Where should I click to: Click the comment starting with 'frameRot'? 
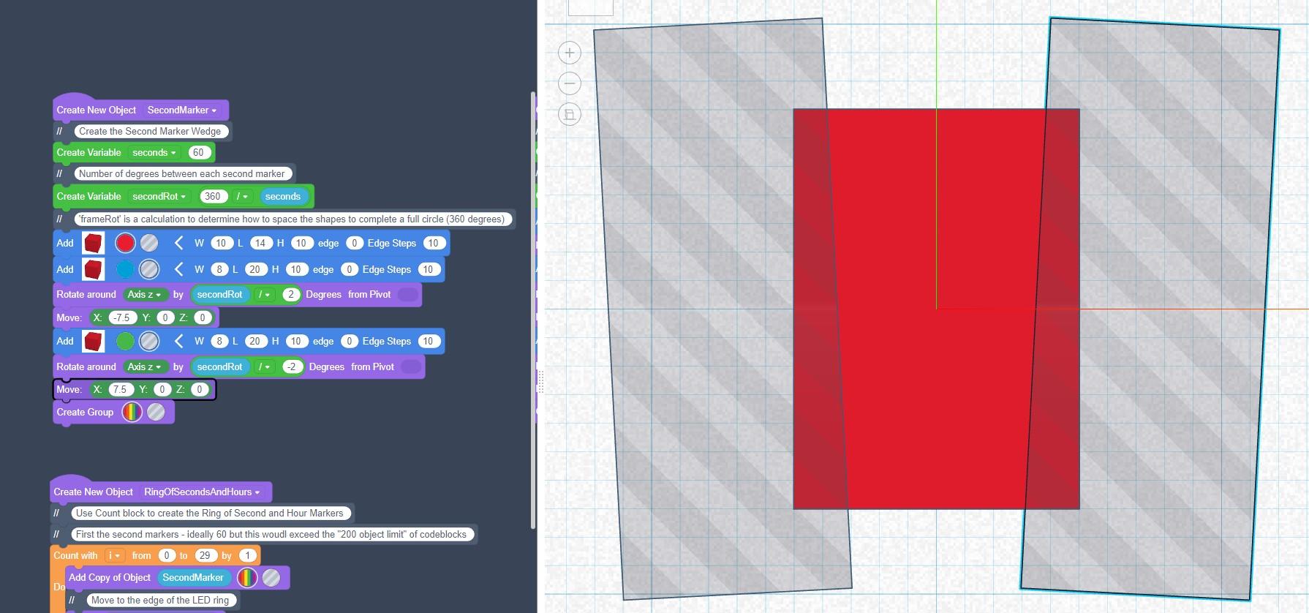(x=292, y=219)
